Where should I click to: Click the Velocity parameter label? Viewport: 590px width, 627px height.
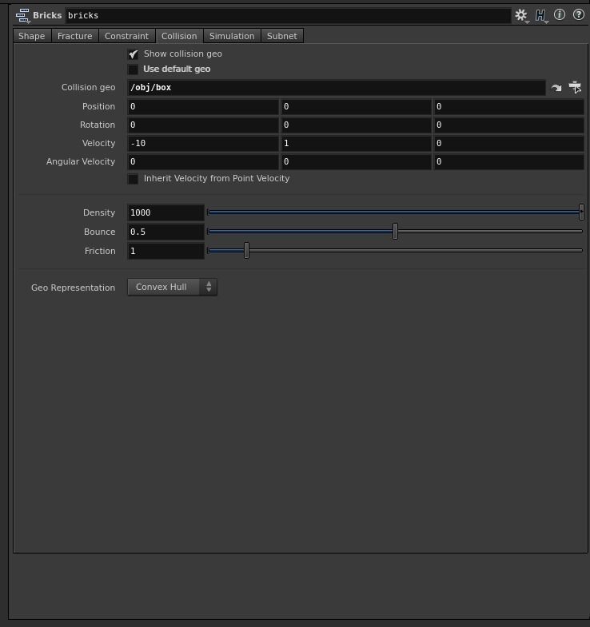pos(98,144)
